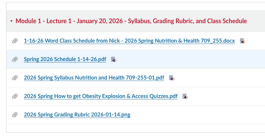Viewport: 265px width, 136px height.
Task: Open the 1-16-26 Word Class Schedule docx link
Action: pyautogui.click(x=129, y=41)
